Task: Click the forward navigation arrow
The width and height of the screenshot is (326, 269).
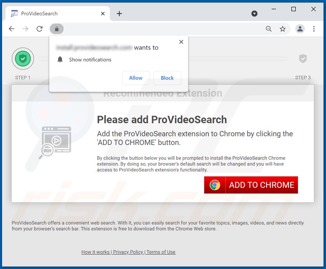Action: coord(25,29)
